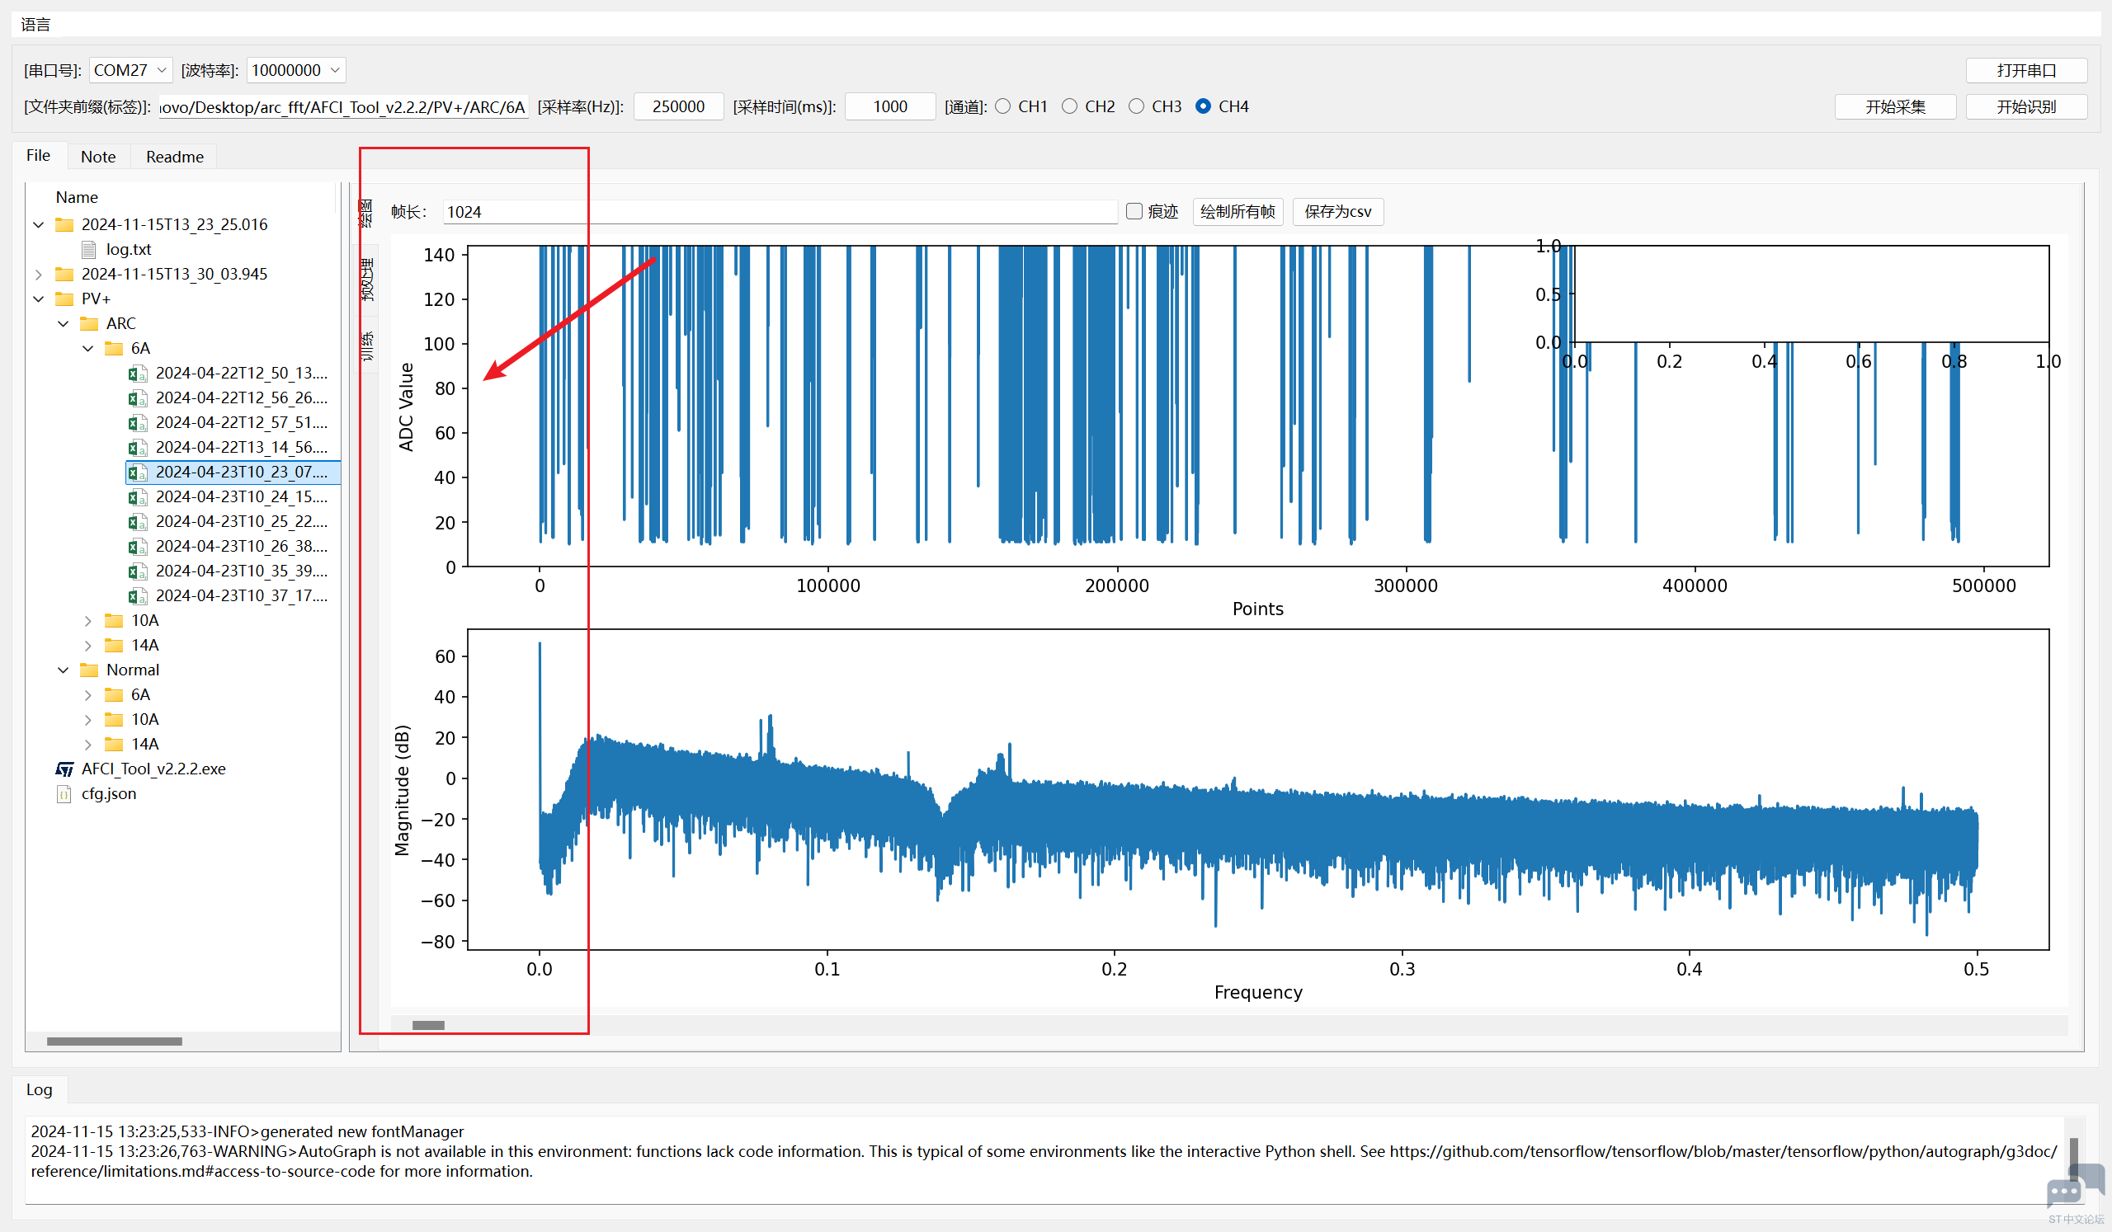Image resolution: width=2112 pixels, height=1232 pixels.
Task: Select the CH3 channel radio button
Action: (x=1137, y=106)
